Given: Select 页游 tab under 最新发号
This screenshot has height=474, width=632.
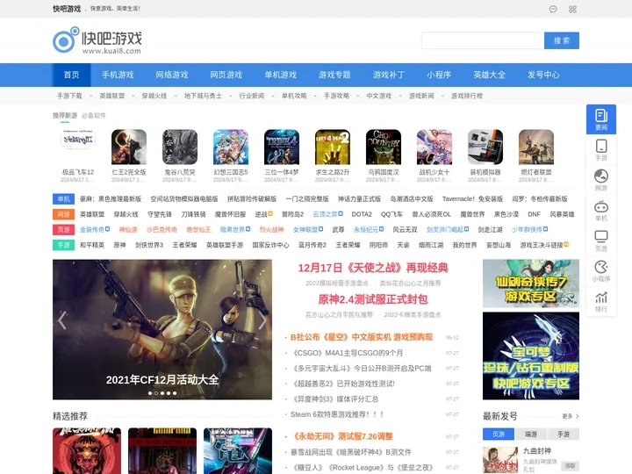Looking at the screenshot, I should 499,434.
